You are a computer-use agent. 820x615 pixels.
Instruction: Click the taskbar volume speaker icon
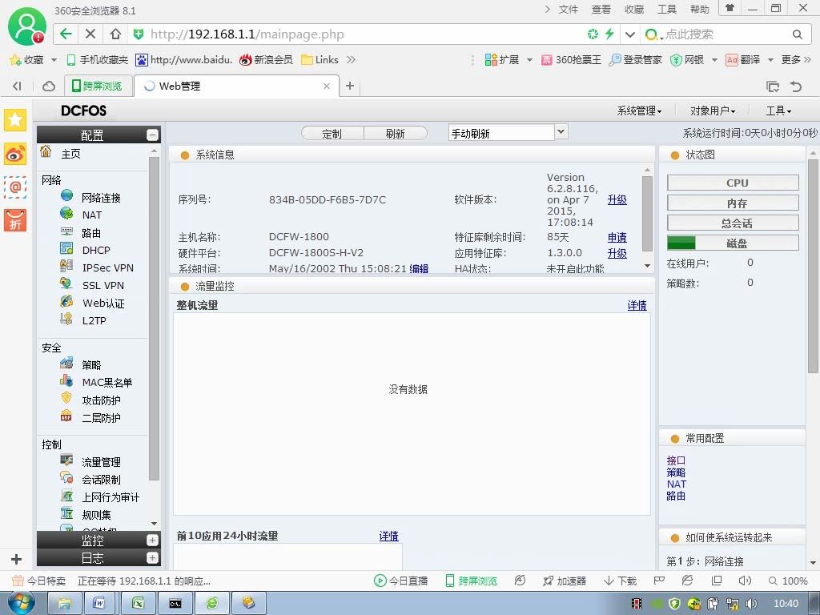point(751,604)
